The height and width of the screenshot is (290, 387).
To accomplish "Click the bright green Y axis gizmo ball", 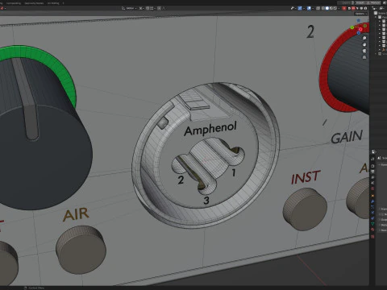I will [352, 27].
